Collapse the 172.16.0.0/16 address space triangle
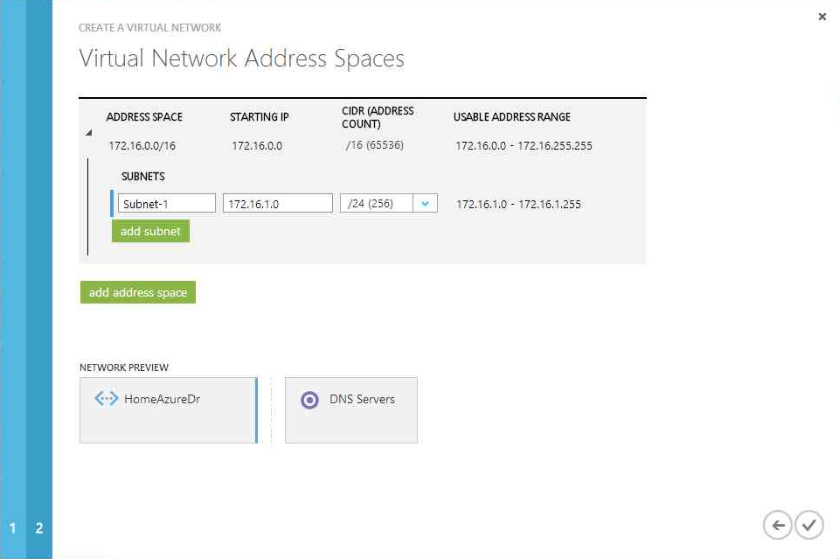Image resolution: width=839 pixels, height=559 pixels. [89, 132]
